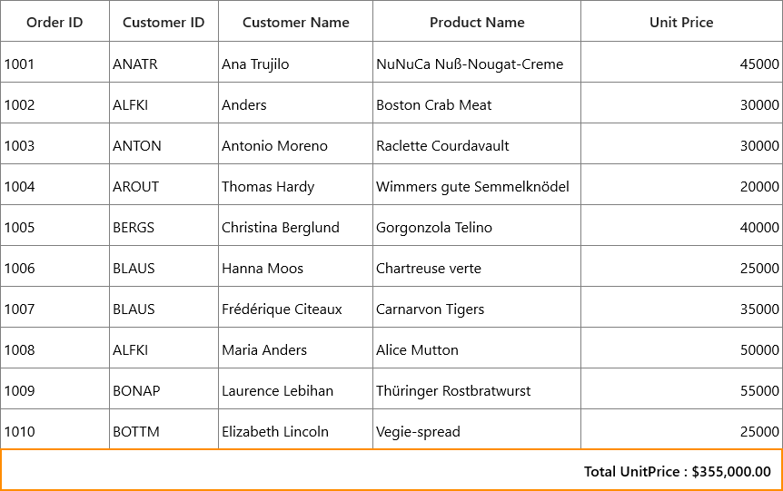Image resolution: width=783 pixels, height=491 pixels.
Task: Click the BONAP customer ID cell
Action: (164, 389)
